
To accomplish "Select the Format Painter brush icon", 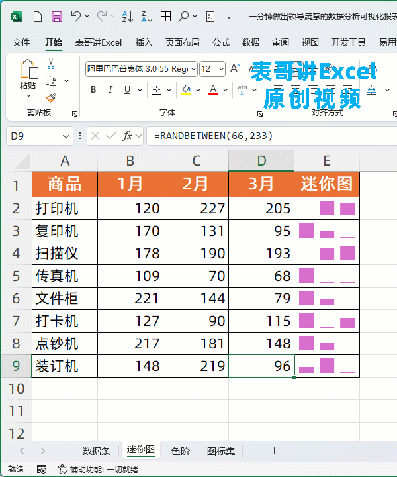I will 51,97.
